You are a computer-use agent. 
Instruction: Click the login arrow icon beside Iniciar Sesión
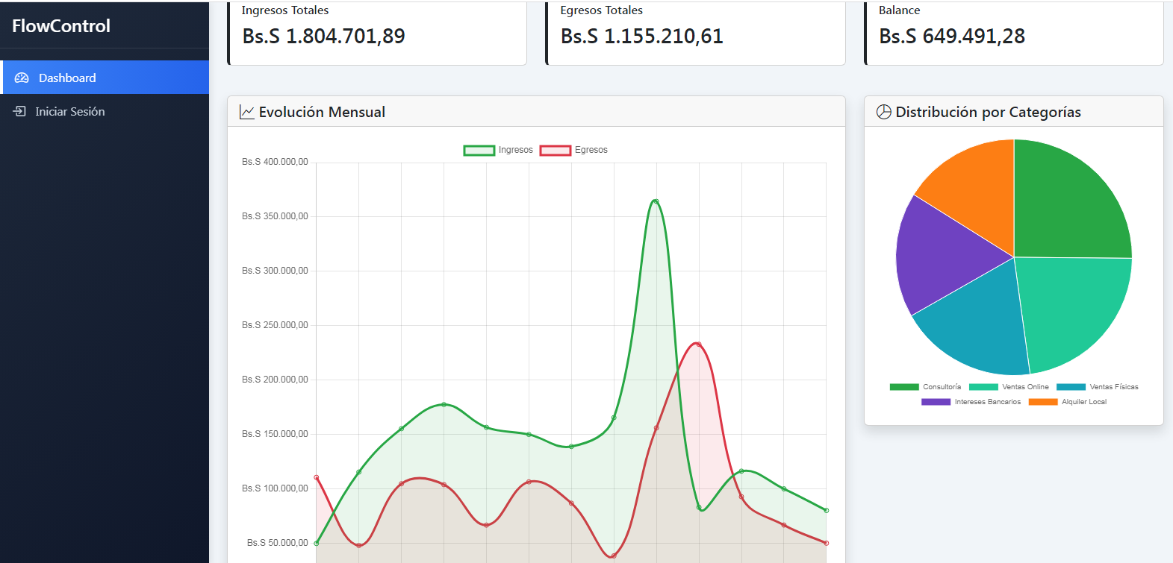(19, 111)
